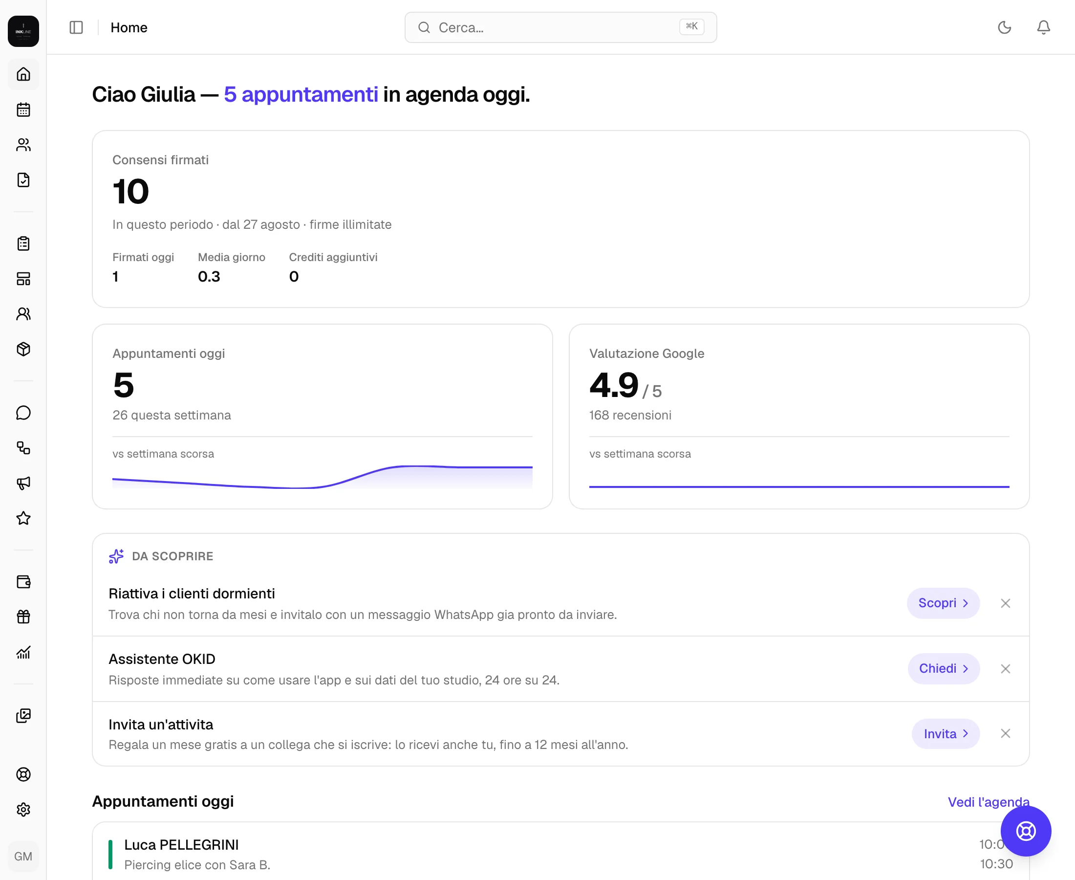Open the clipboard list sidebar icon
The image size is (1075, 880).
[23, 243]
